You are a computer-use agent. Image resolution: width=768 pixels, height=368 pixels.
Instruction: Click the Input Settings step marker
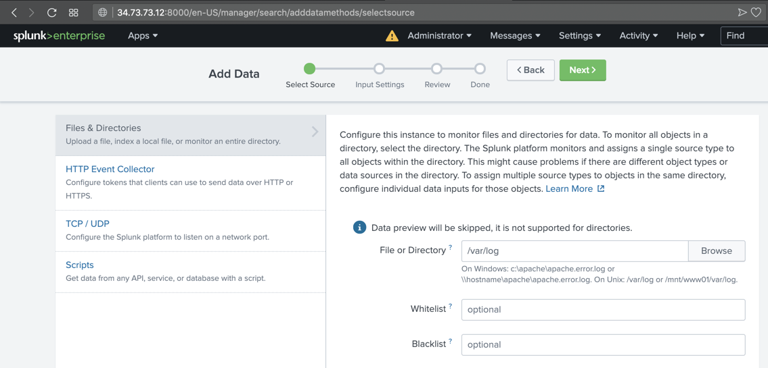(380, 69)
